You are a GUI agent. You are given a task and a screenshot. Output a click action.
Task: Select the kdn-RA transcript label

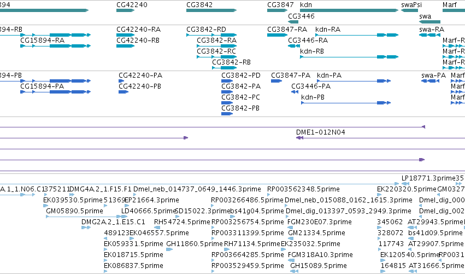pos(328,30)
